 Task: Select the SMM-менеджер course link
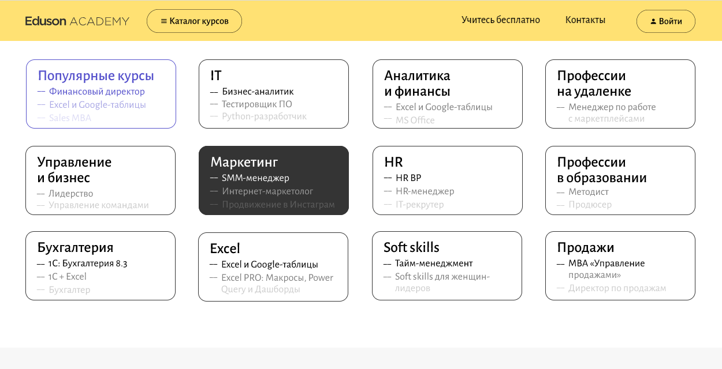[255, 178]
